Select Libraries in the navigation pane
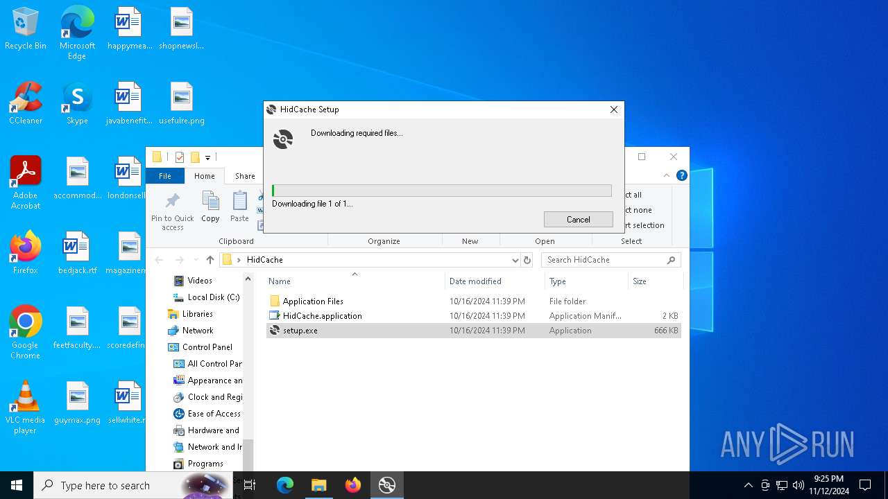The width and height of the screenshot is (888, 499). coord(198,314)
